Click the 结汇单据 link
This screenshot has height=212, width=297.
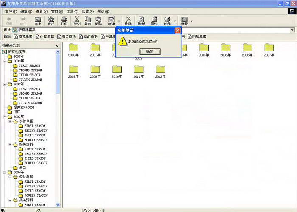coord(88,37)
